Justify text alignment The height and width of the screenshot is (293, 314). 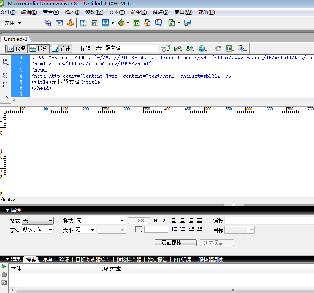click(200, 221)
